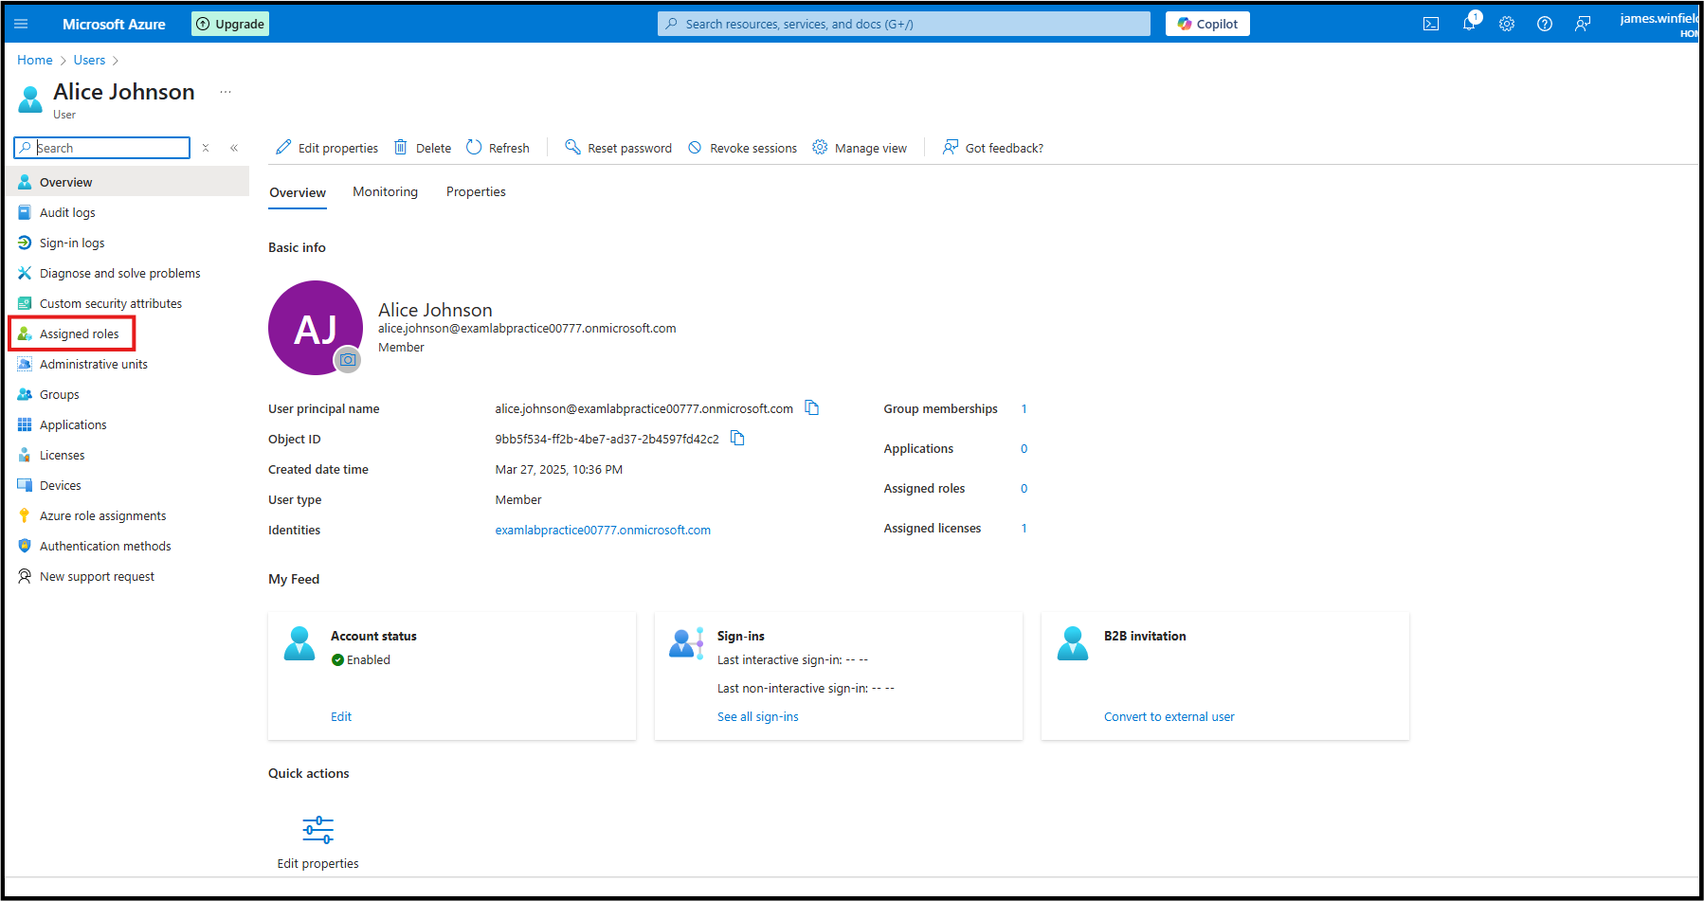Switch to the Monitoring tab

(385, 191)
